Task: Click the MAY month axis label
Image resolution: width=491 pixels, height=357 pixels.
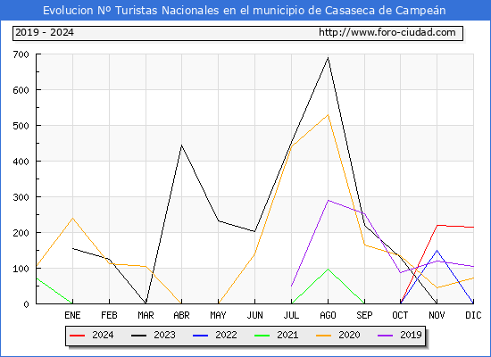Action: (218, 315)
